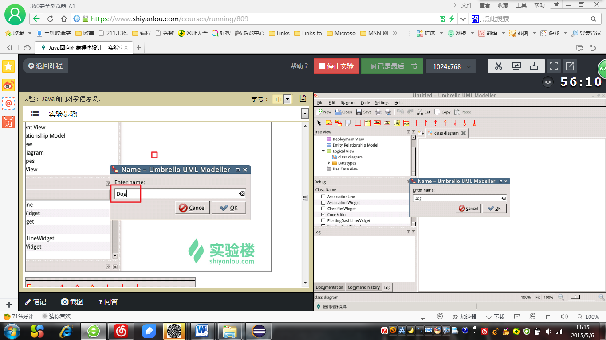Click the red 停止实验 button
This screenshot has height=340, width=606.
(x=336, y=66)
